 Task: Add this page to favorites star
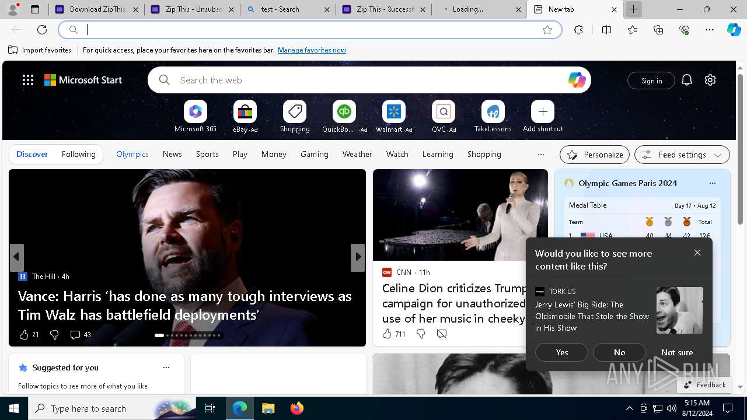(x=547, y=30)
